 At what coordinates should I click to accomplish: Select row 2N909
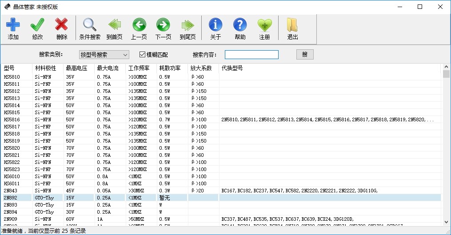pos(221,219)
